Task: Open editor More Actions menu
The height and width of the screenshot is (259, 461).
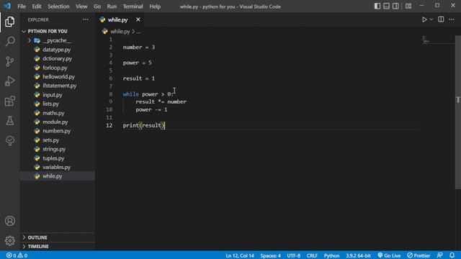Action: click(452, 19)
